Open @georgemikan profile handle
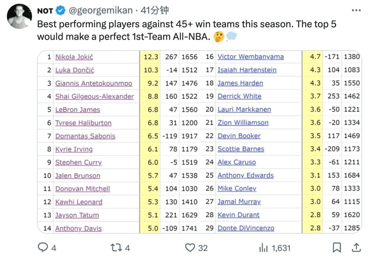This screenshot has width=369, height=261. coord(101,10)
